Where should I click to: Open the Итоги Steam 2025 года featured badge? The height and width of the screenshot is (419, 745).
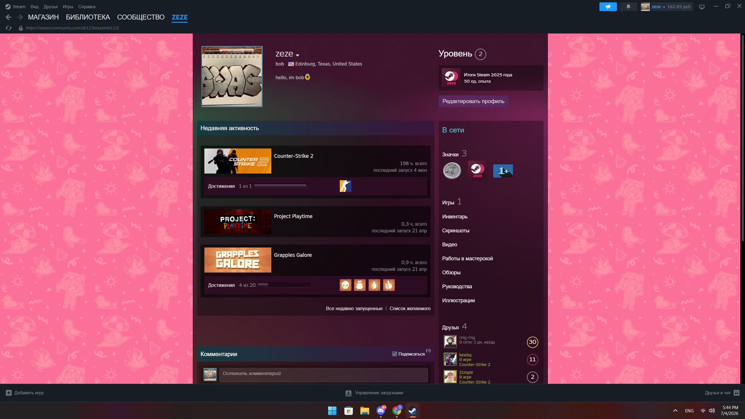491,78
